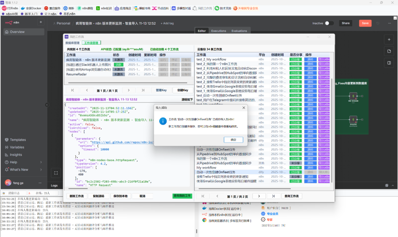The height and width of the screenshot is (237, 398).
Task: Select the 工作流管理 tab
Action: pyautogui.click(x=91, y=43)
